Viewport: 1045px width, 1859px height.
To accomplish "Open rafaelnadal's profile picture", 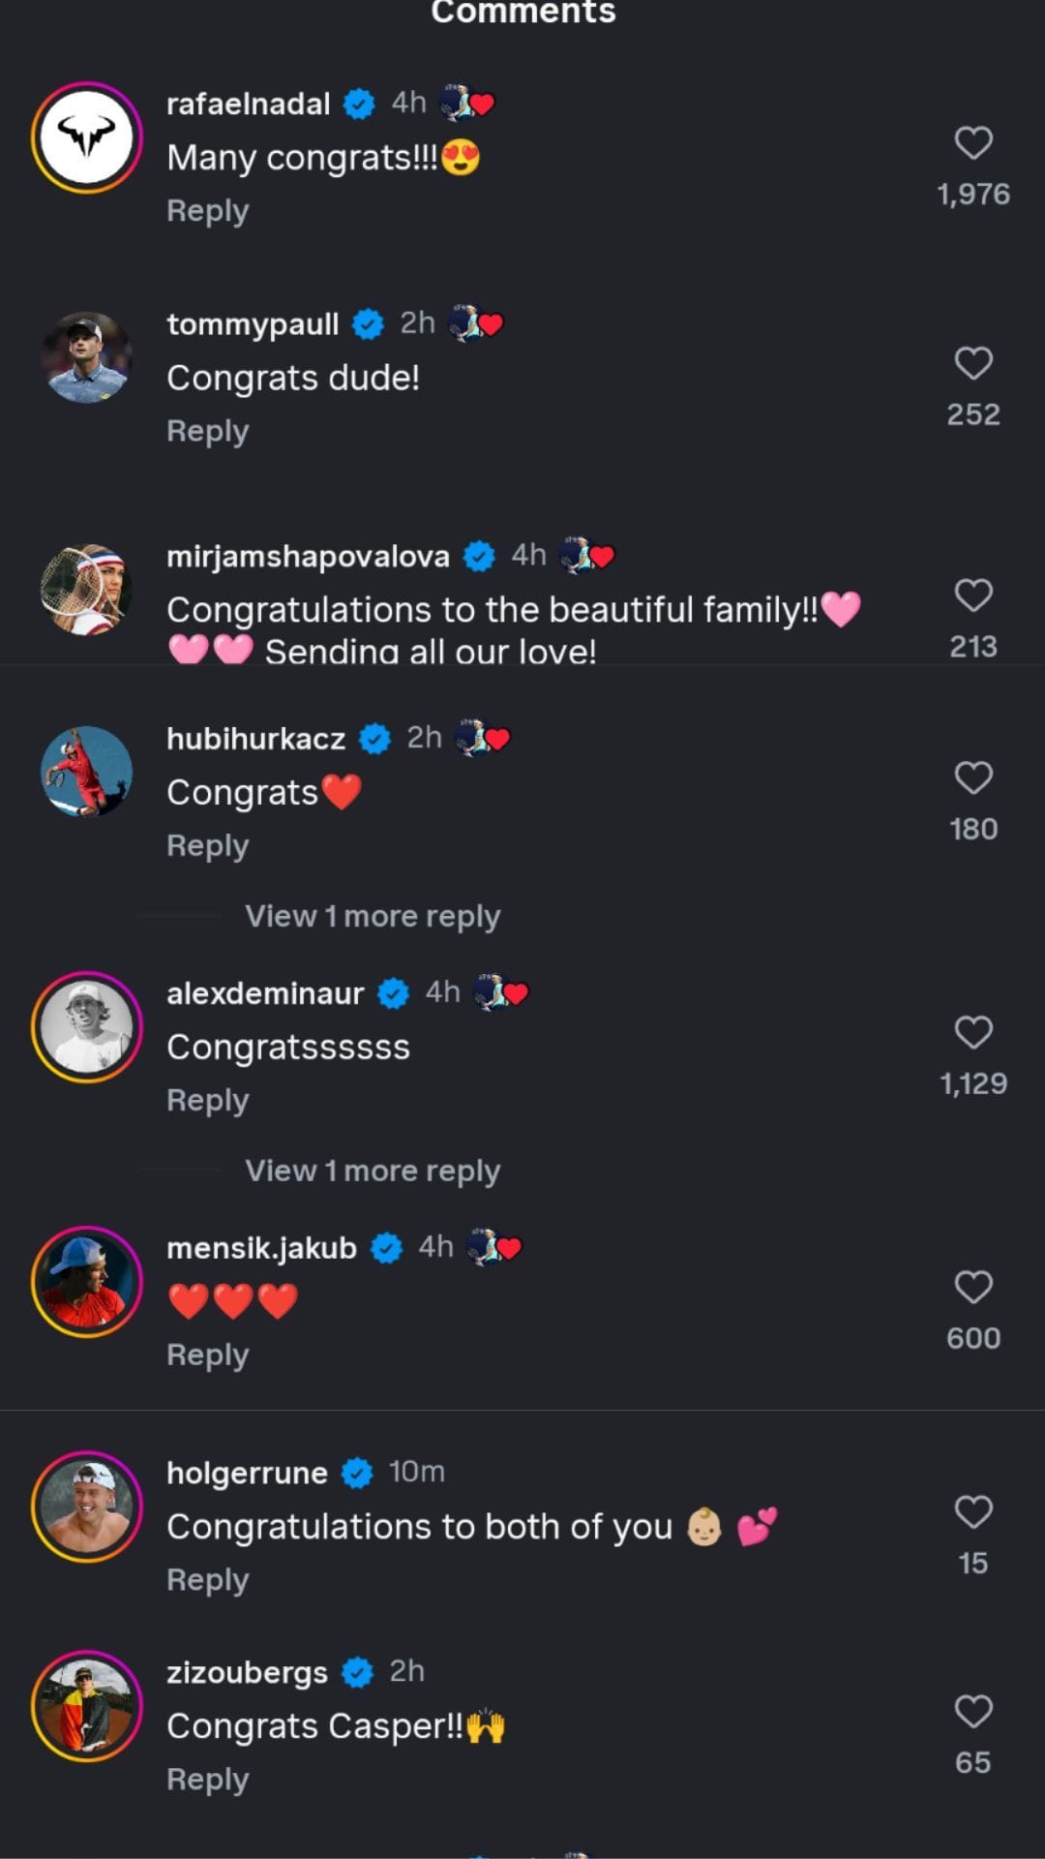I will 87,137.
